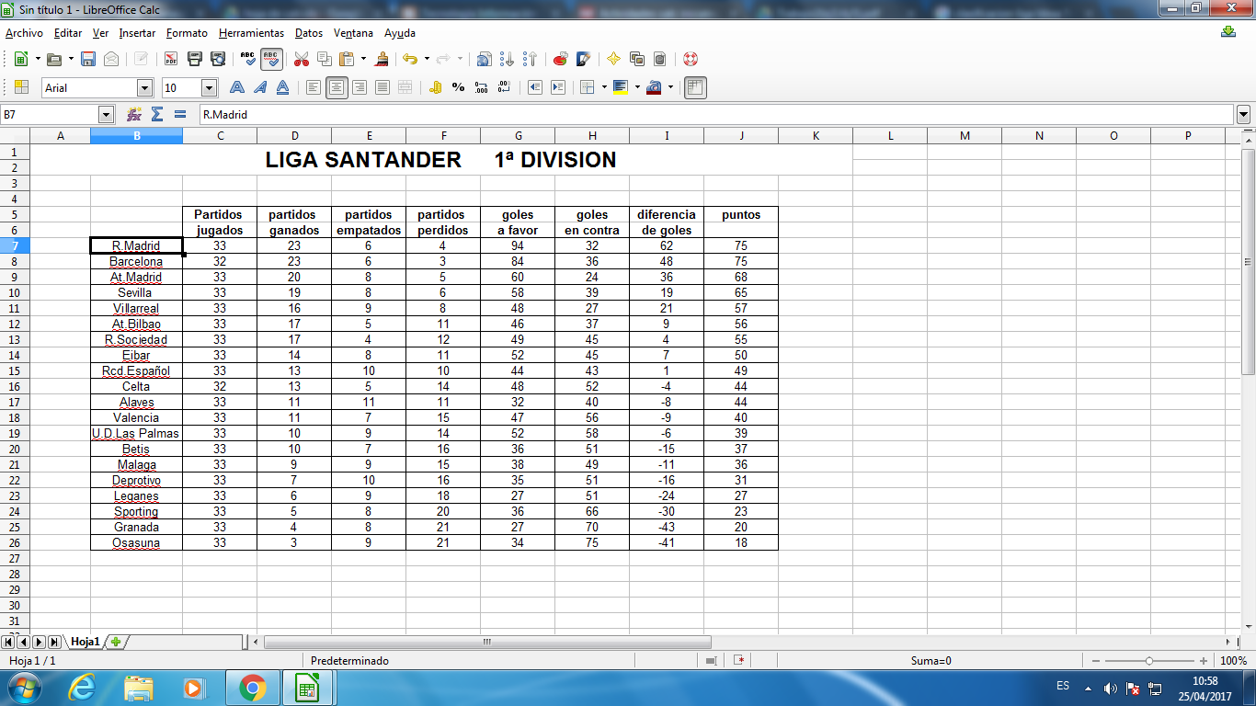Image resolution: width=1256 pixels, height=706 pixels.
Task: Open the Insertar menu
Action: pos(137,33)
